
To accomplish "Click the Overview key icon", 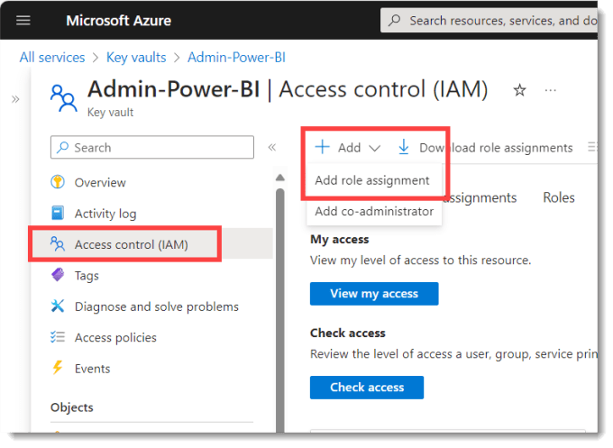I will click(58, 182).
